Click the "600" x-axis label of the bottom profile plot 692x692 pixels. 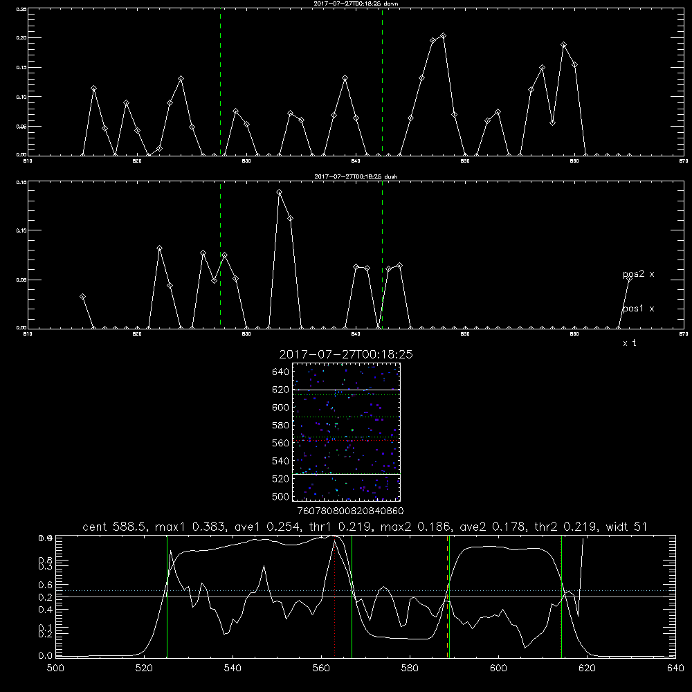[x=498, y=668]
